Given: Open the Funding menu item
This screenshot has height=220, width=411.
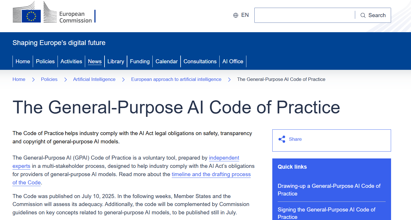Looking at the screenshot, I should [140, 61].
